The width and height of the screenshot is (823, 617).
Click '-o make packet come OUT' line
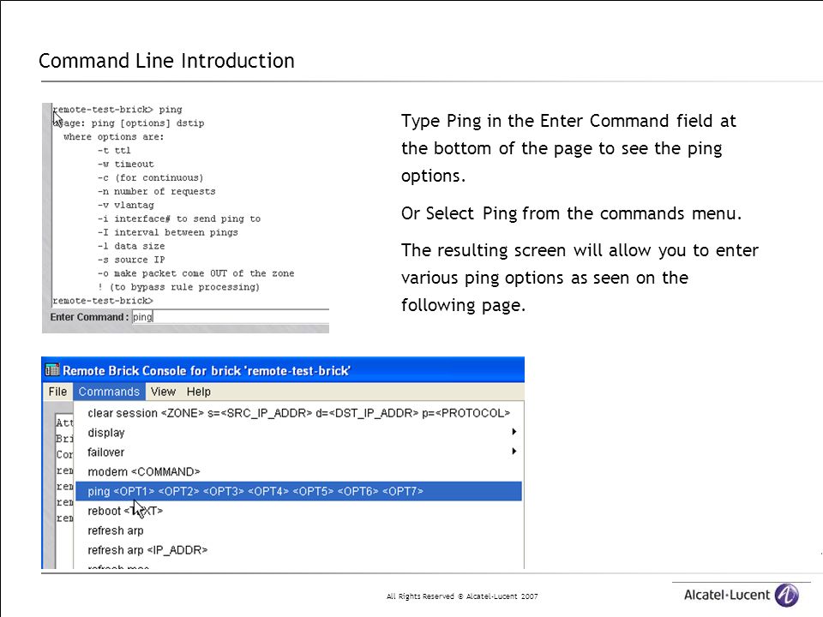tap(195, 273)
